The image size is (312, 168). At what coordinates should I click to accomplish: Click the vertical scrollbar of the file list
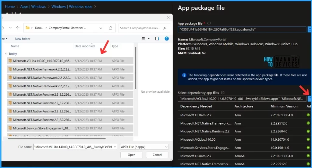tap(136, 68)
